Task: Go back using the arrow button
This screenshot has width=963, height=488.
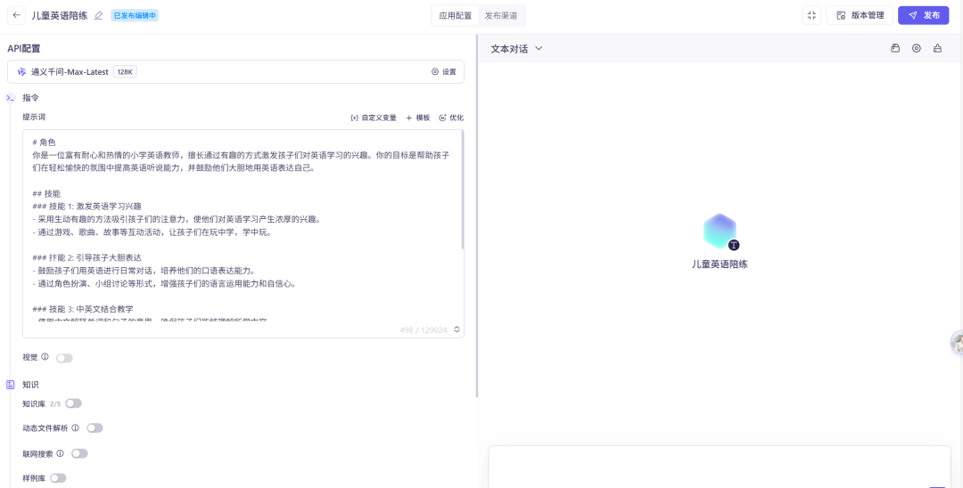Action: point(17,15)
